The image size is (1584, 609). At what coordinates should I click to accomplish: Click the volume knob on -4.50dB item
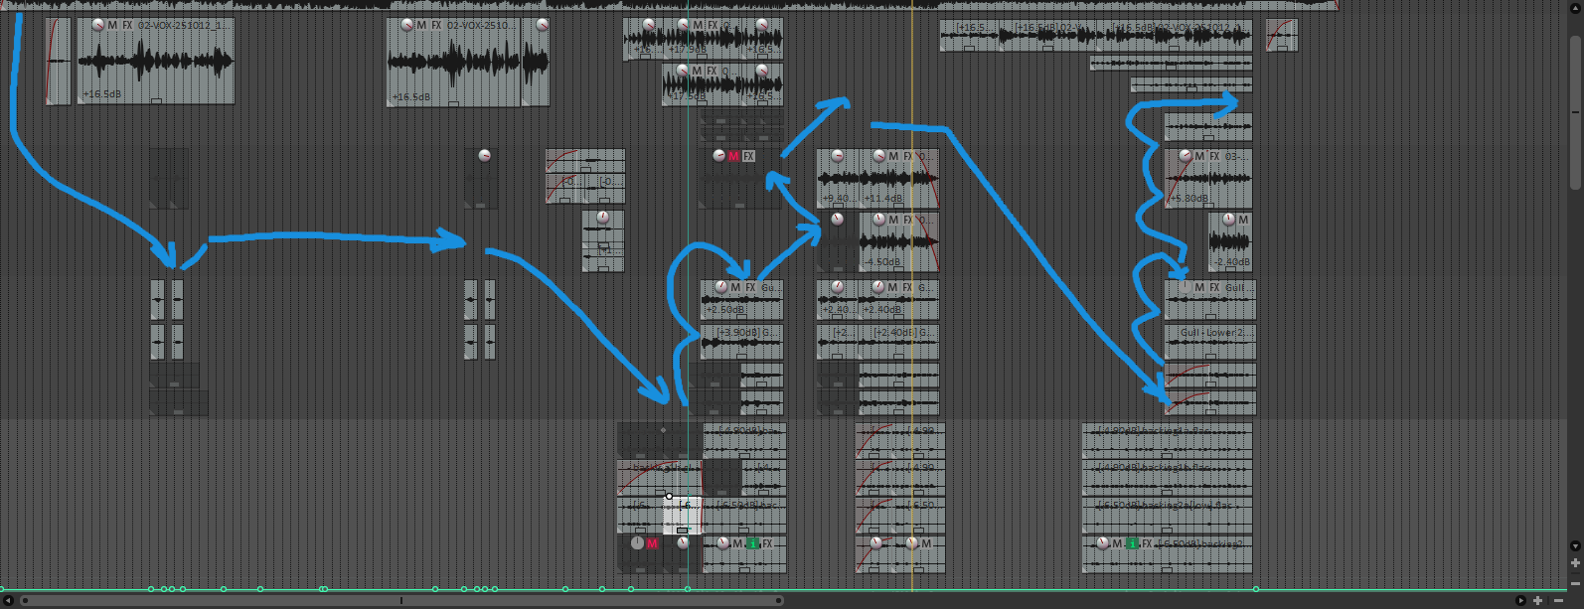878,220
